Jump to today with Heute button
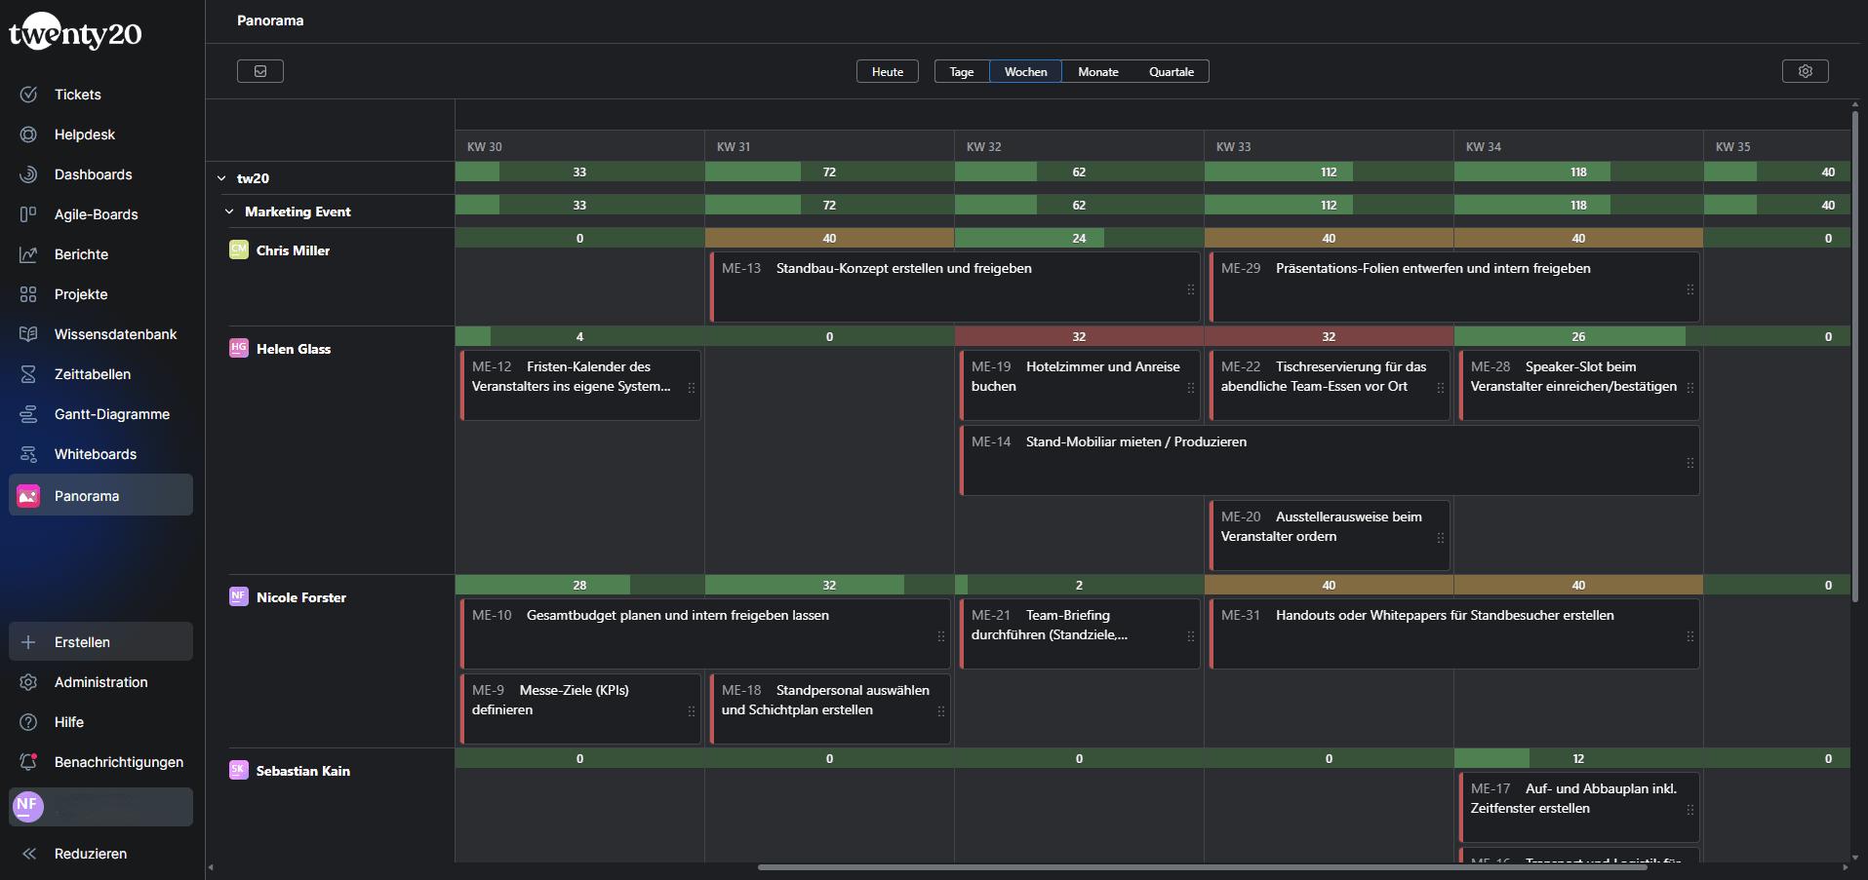The image size is (1868, 880). click(888, 71)
